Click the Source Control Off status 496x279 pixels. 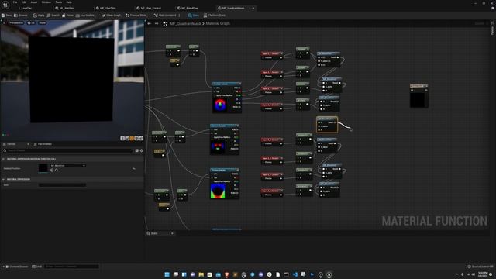coord(480,267)
